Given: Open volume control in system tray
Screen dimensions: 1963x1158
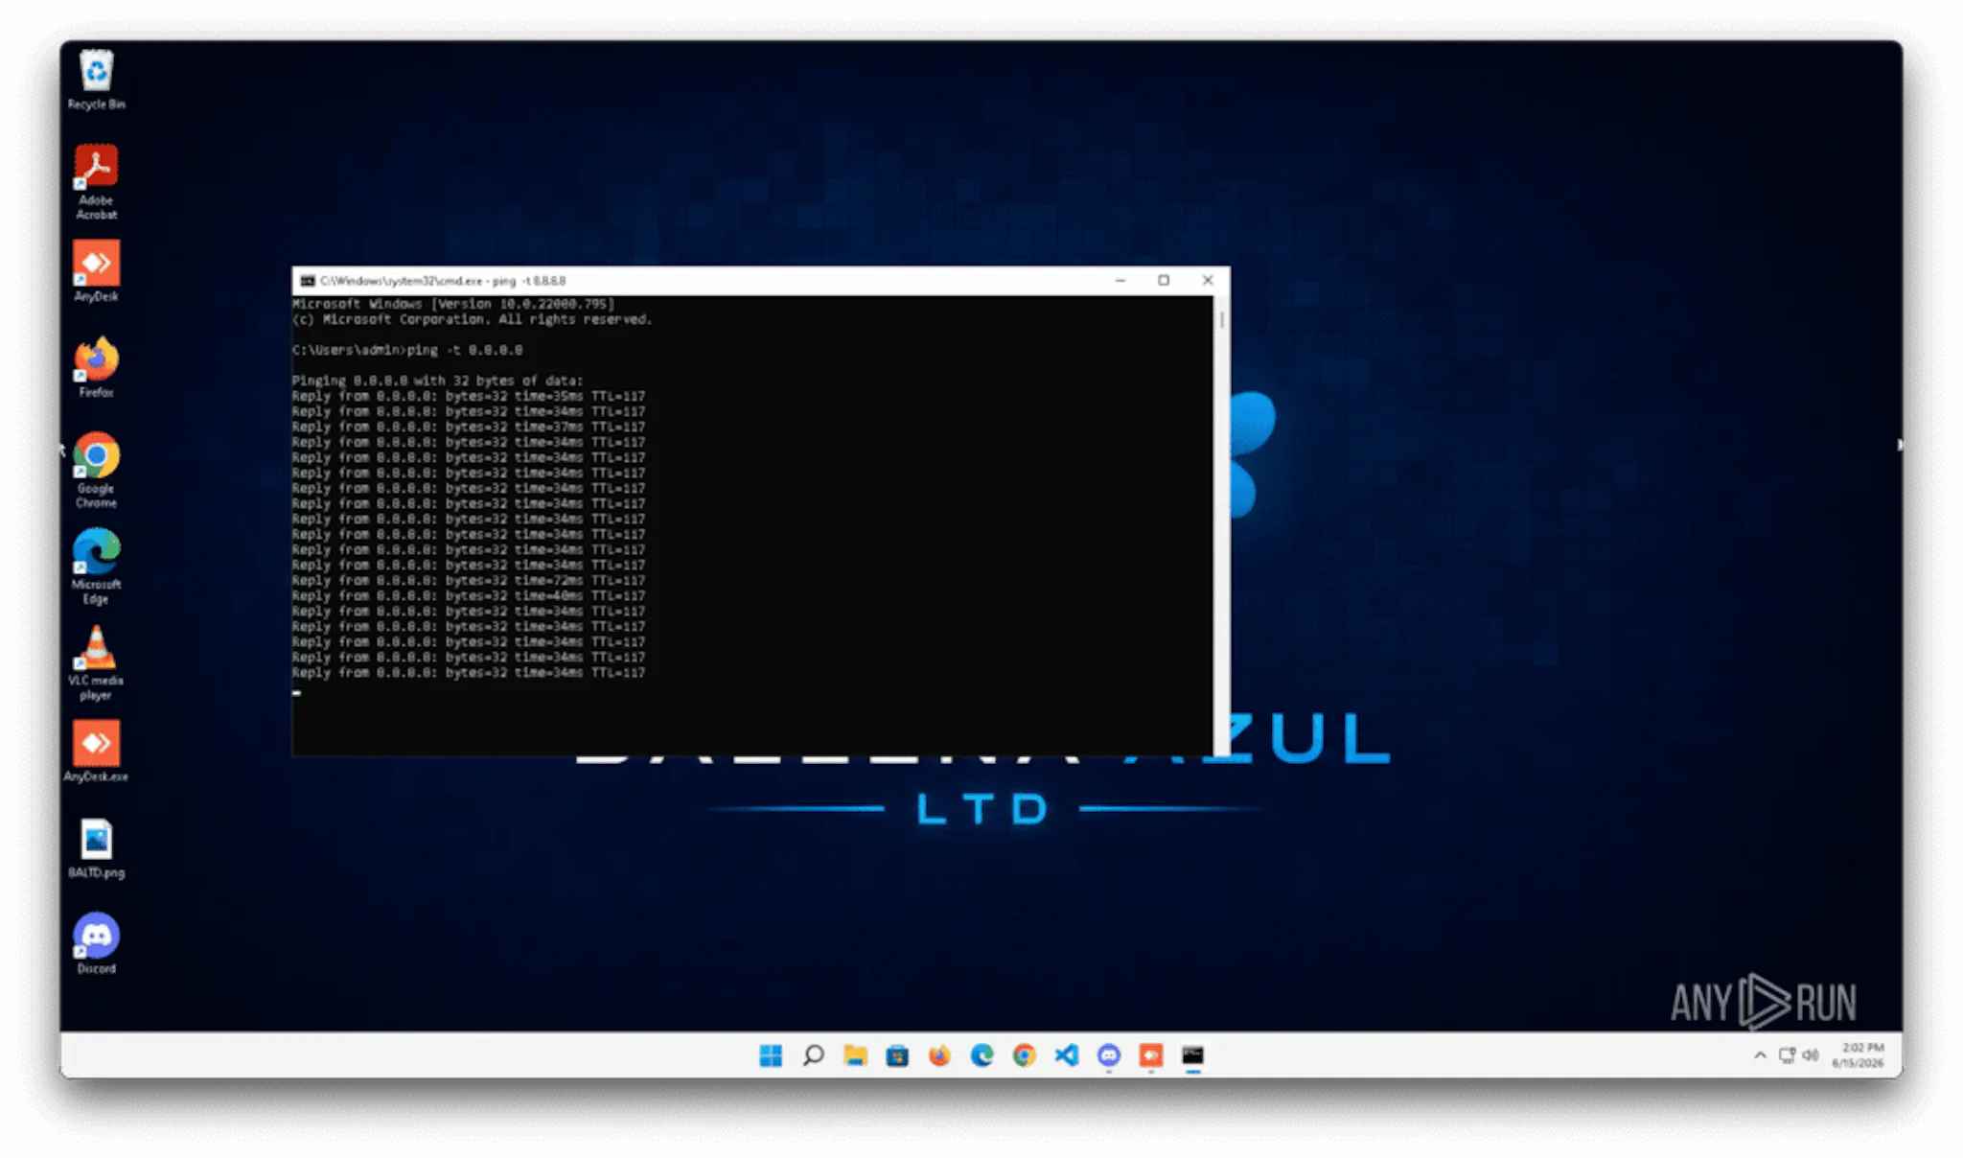Looking at the screenshot, I should coord(1810,1055).
